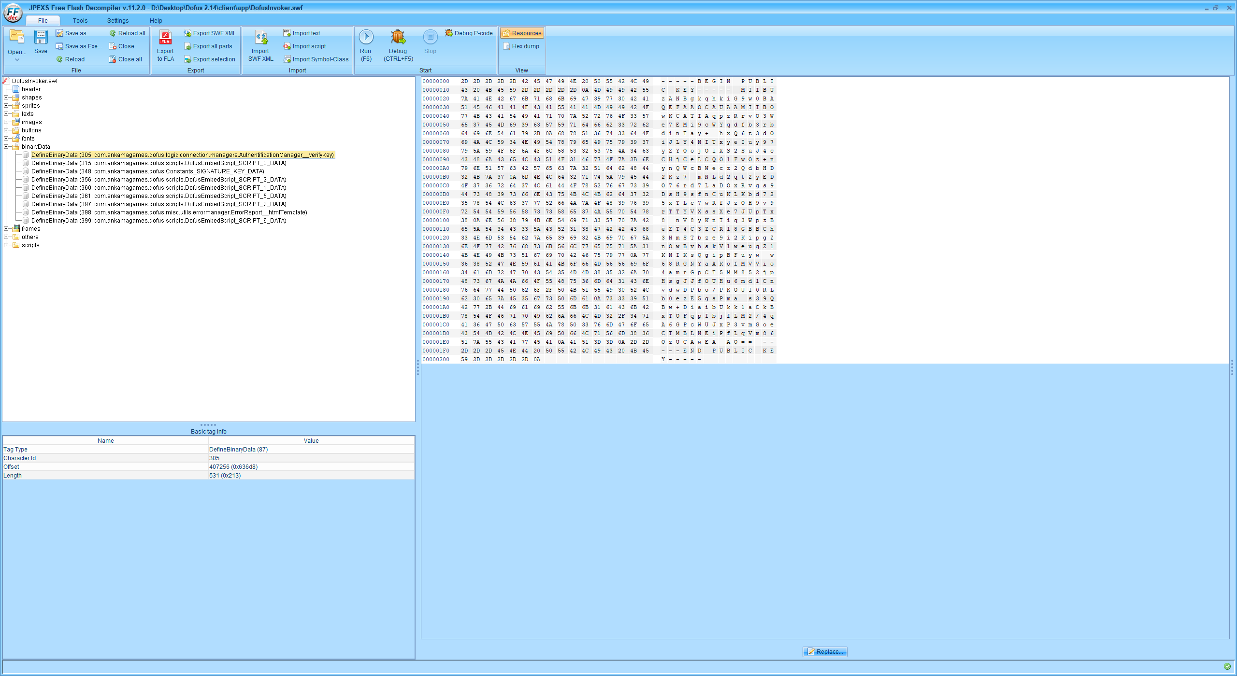The width and height of the screenshot is (1237, 676).
Task: Run the SWF (F6)
Action: [x=366, y=46]
